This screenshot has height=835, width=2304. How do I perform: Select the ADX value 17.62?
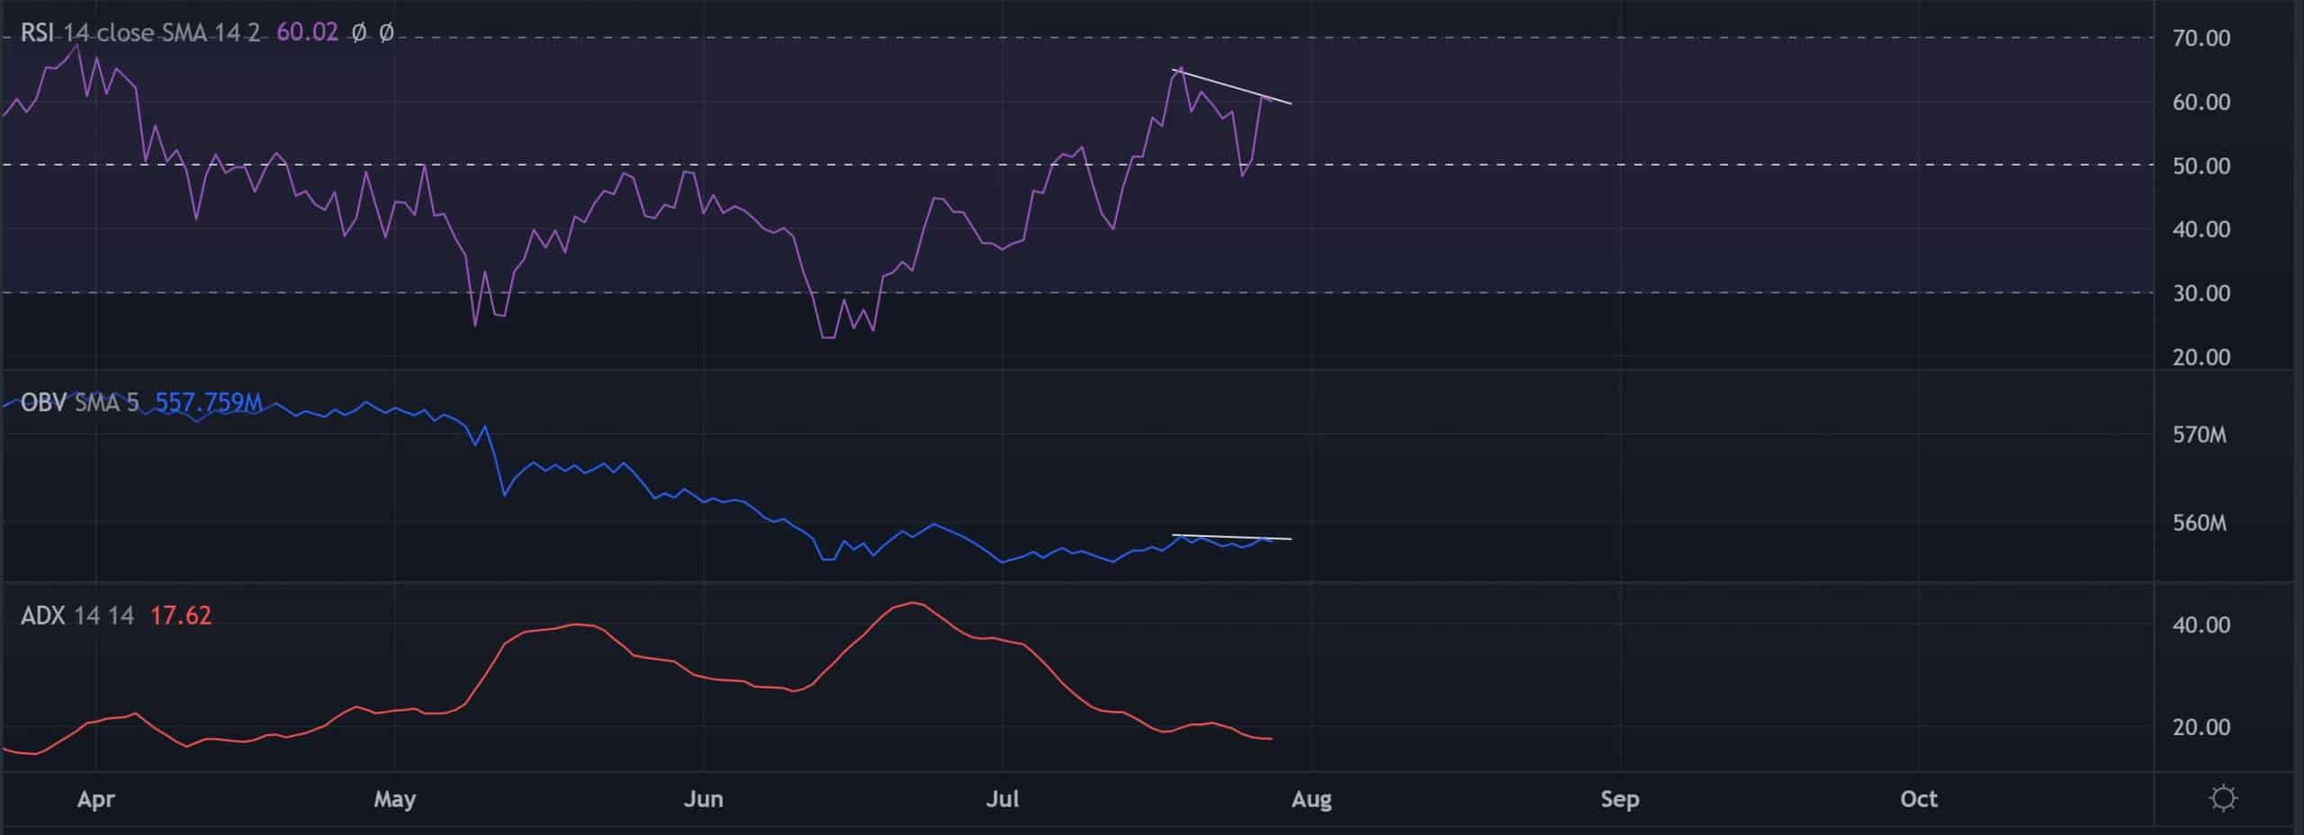click(x=181, y=615)
